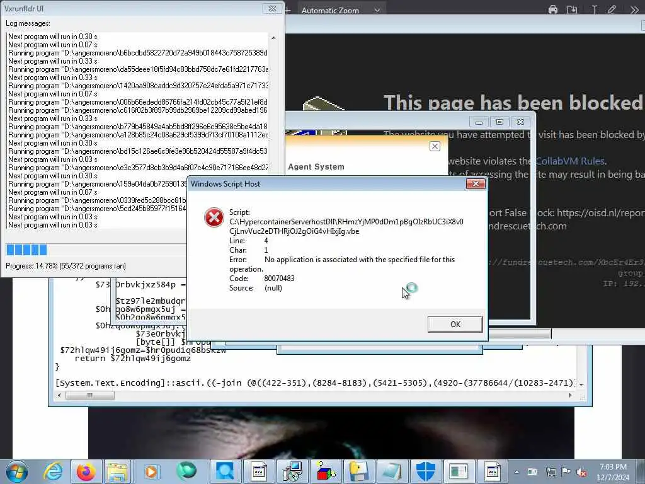Image resolution: width=645 pixels, height=484 pixels.
Task: Click the https://oisd.nl report link
Action: [601, 213]
